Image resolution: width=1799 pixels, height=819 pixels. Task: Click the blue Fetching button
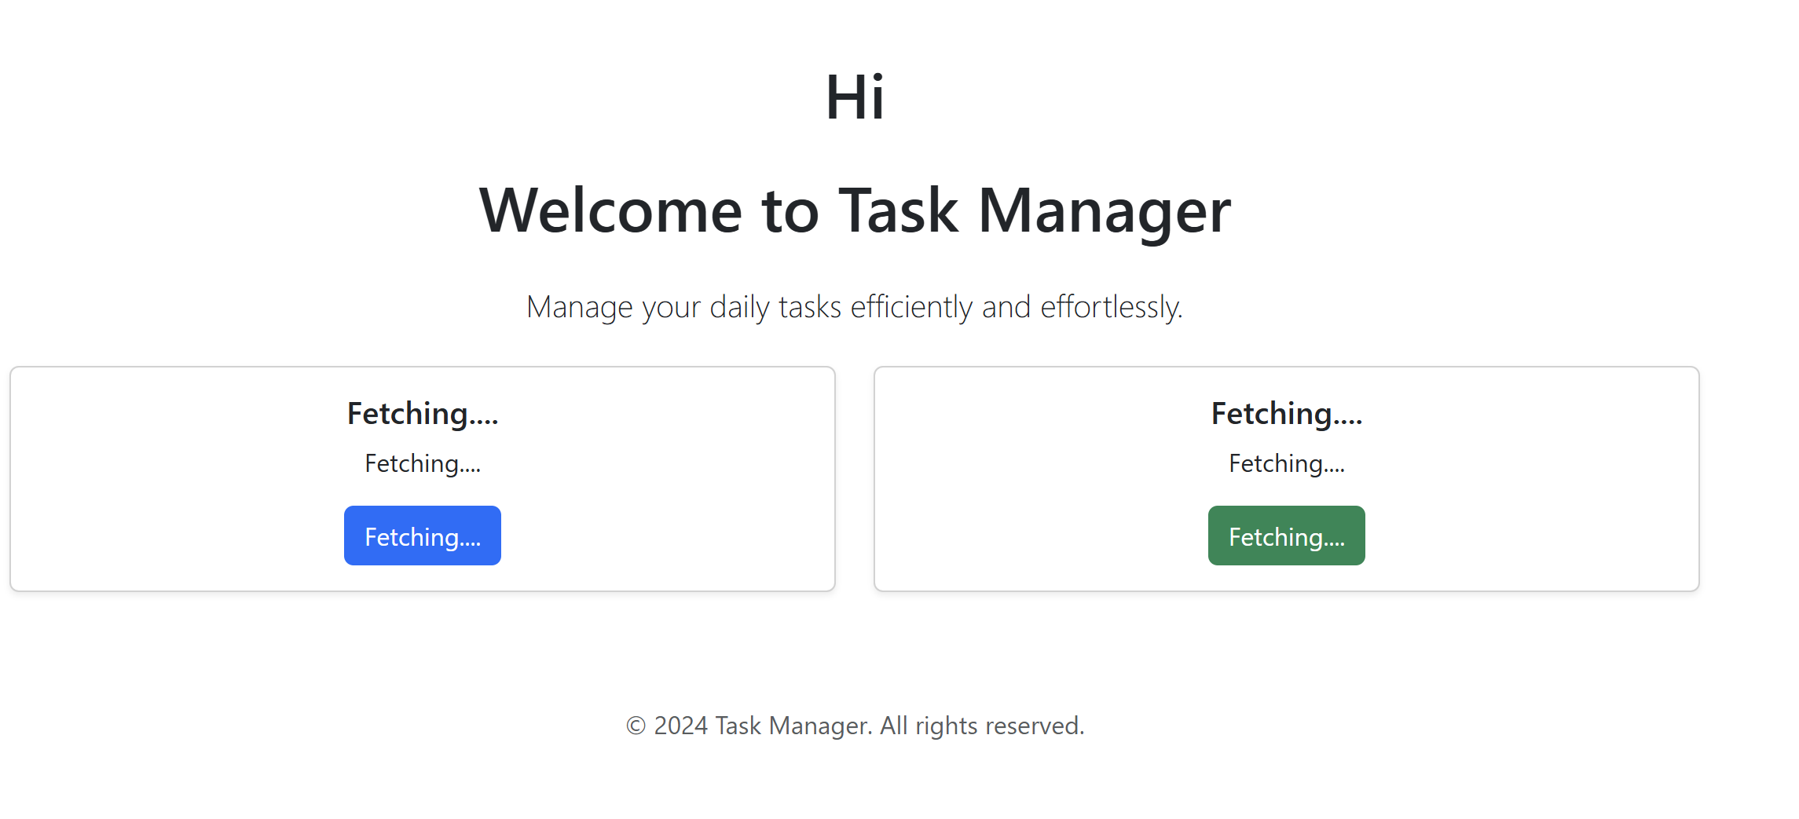click(422, 536)
